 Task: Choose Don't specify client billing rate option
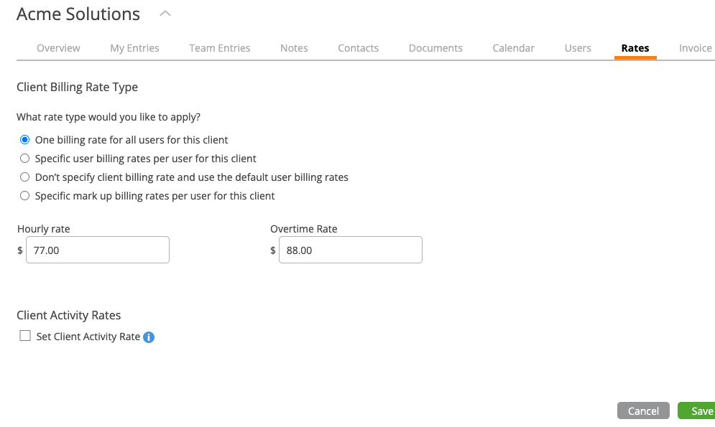[x=24, y=177]
